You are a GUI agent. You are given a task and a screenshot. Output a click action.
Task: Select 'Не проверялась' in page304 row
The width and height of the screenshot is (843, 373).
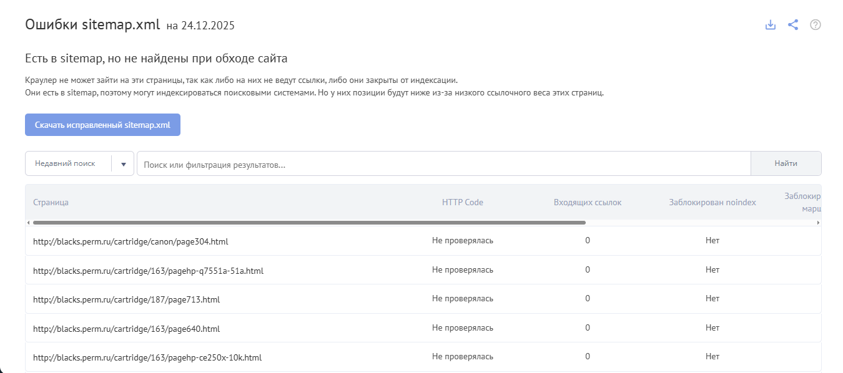point(463,240)
